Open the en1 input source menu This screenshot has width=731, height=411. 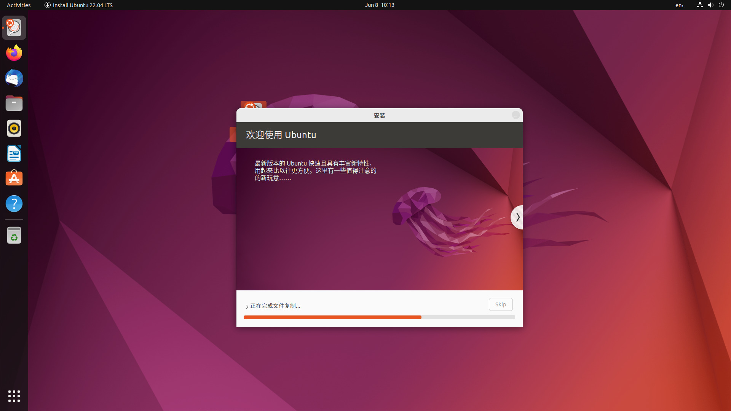680,5
